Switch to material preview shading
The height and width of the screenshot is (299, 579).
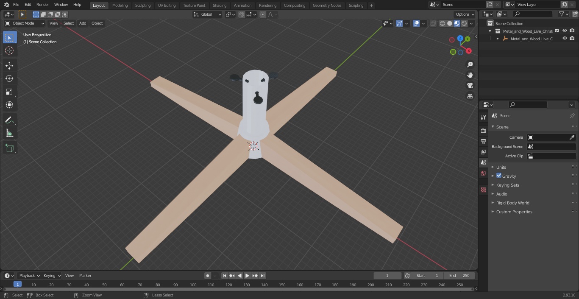click(457, 23)
